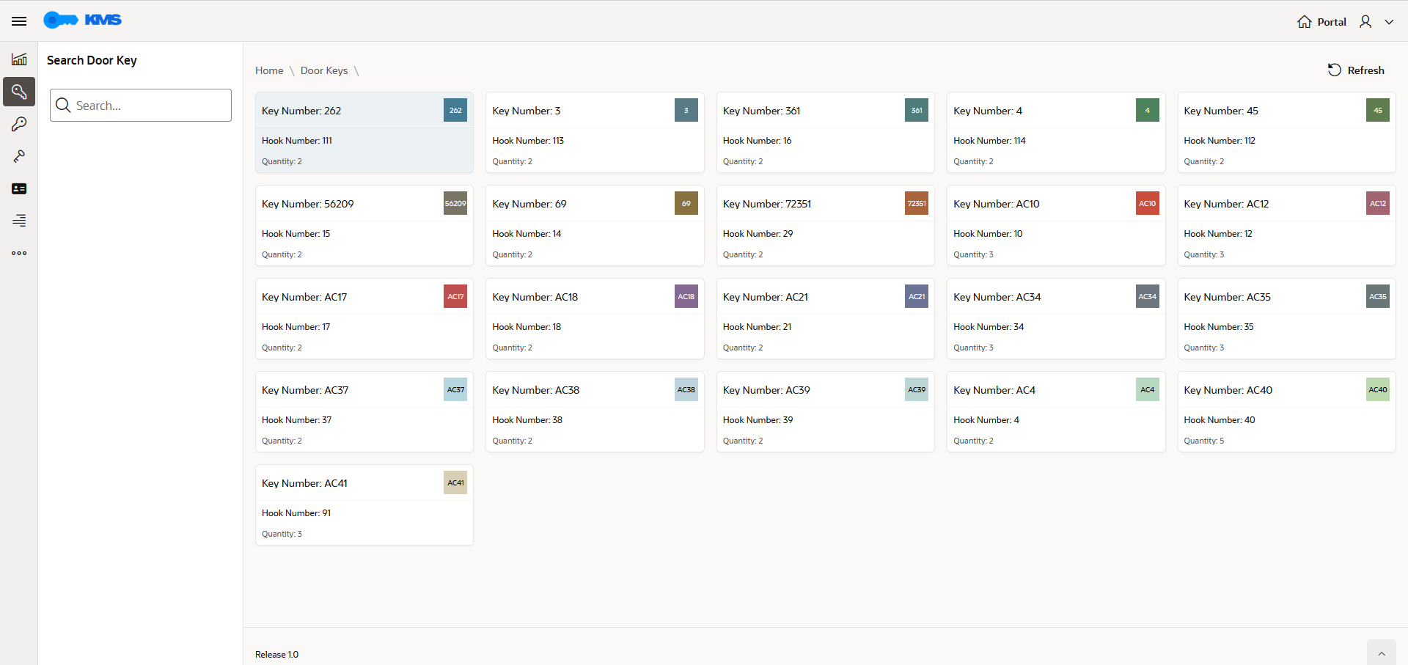
Task: Open the Portal home link
Action: coord(1321,22)
